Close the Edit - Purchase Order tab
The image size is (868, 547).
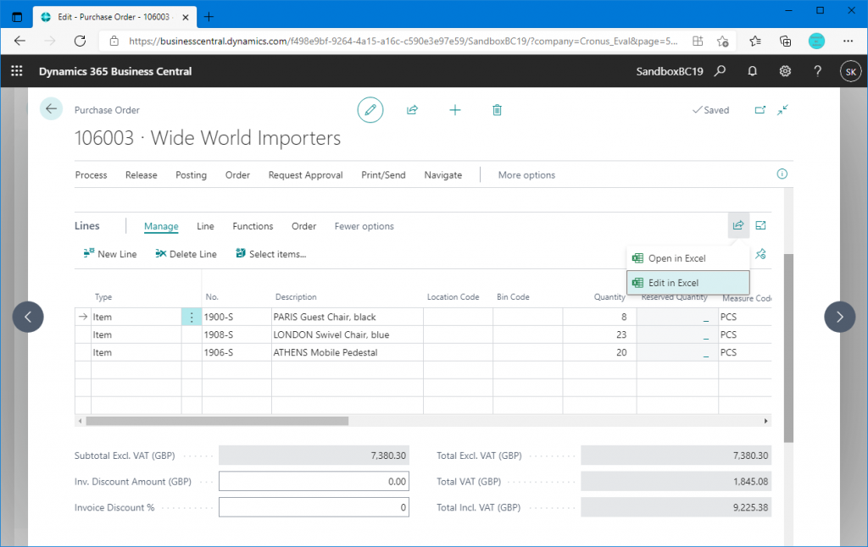tap(186, 17)
